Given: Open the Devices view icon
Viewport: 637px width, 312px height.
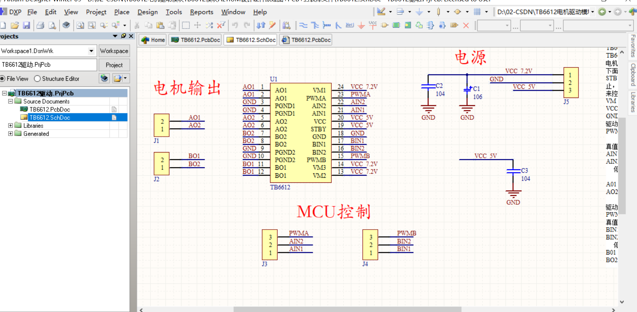Looking at the screenshot, I should point(66,25).
